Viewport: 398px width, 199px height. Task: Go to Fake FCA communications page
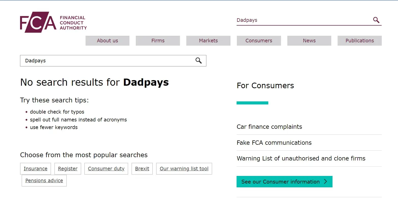[274, 143]
